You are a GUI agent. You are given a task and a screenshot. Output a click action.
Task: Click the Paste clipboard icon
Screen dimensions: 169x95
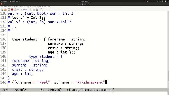[37, 9]
